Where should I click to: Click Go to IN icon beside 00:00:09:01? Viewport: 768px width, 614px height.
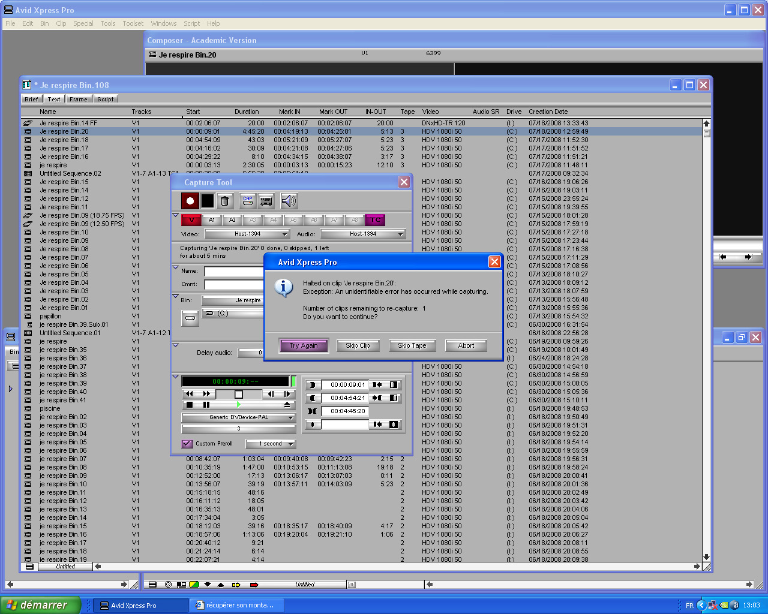click(x=377, y=385)
